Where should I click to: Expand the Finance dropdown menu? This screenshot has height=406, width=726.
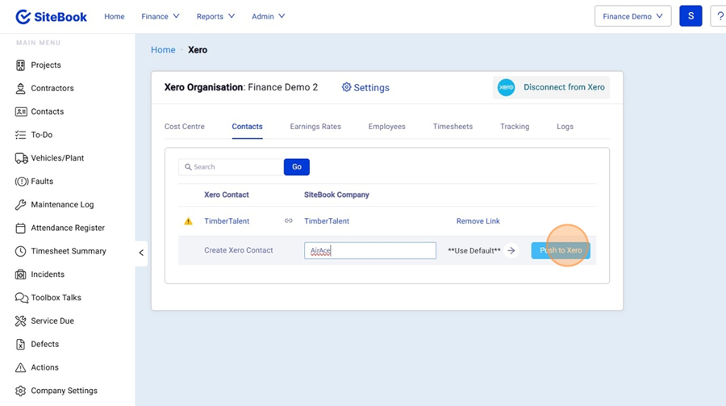[160, 16]
